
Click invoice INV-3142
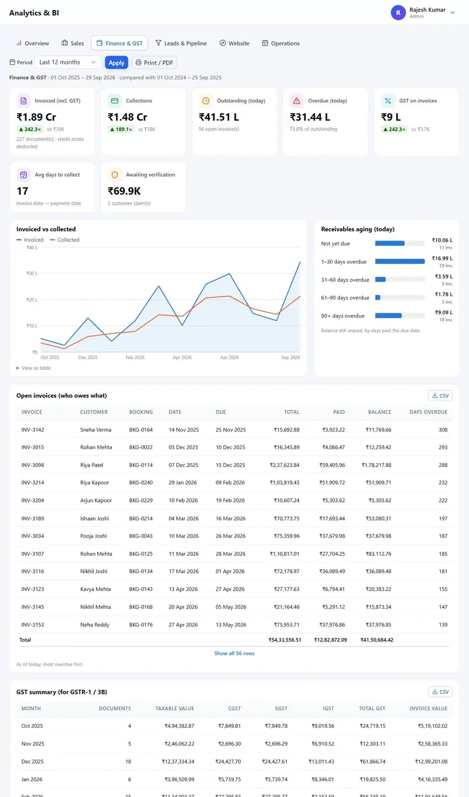pos(33,430)
